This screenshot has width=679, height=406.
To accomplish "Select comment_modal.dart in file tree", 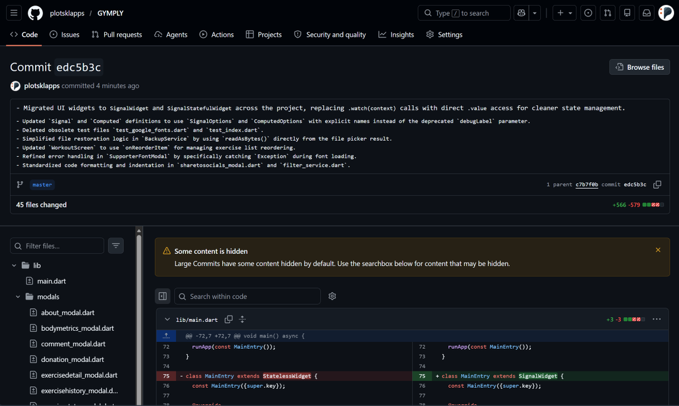I will 73,344.
